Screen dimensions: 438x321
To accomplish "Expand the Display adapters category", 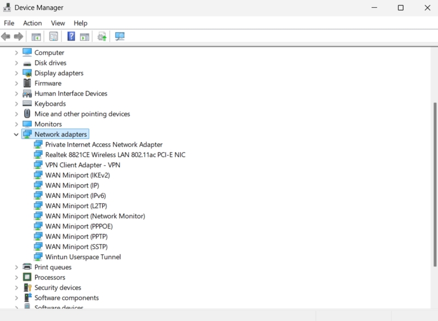I will [16, 73].
